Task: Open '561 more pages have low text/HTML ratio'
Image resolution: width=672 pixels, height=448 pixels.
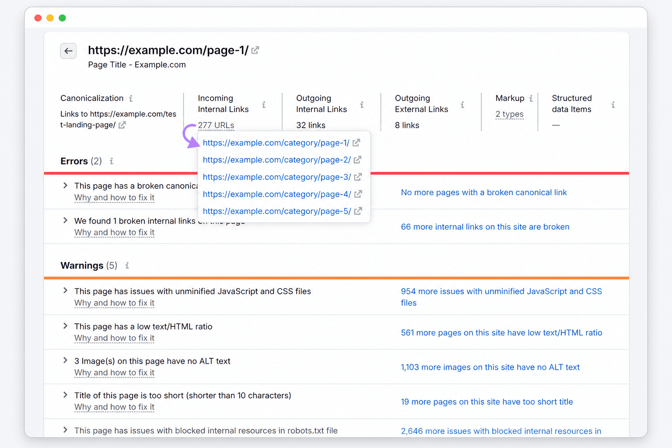Action: tap(501, 332)
